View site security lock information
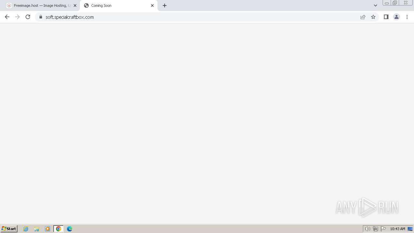Image resolution: width=414 pixels, height=233 pixels. [41, 17]
